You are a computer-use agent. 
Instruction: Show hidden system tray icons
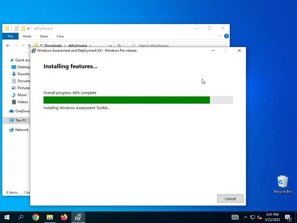pos(245,217)
